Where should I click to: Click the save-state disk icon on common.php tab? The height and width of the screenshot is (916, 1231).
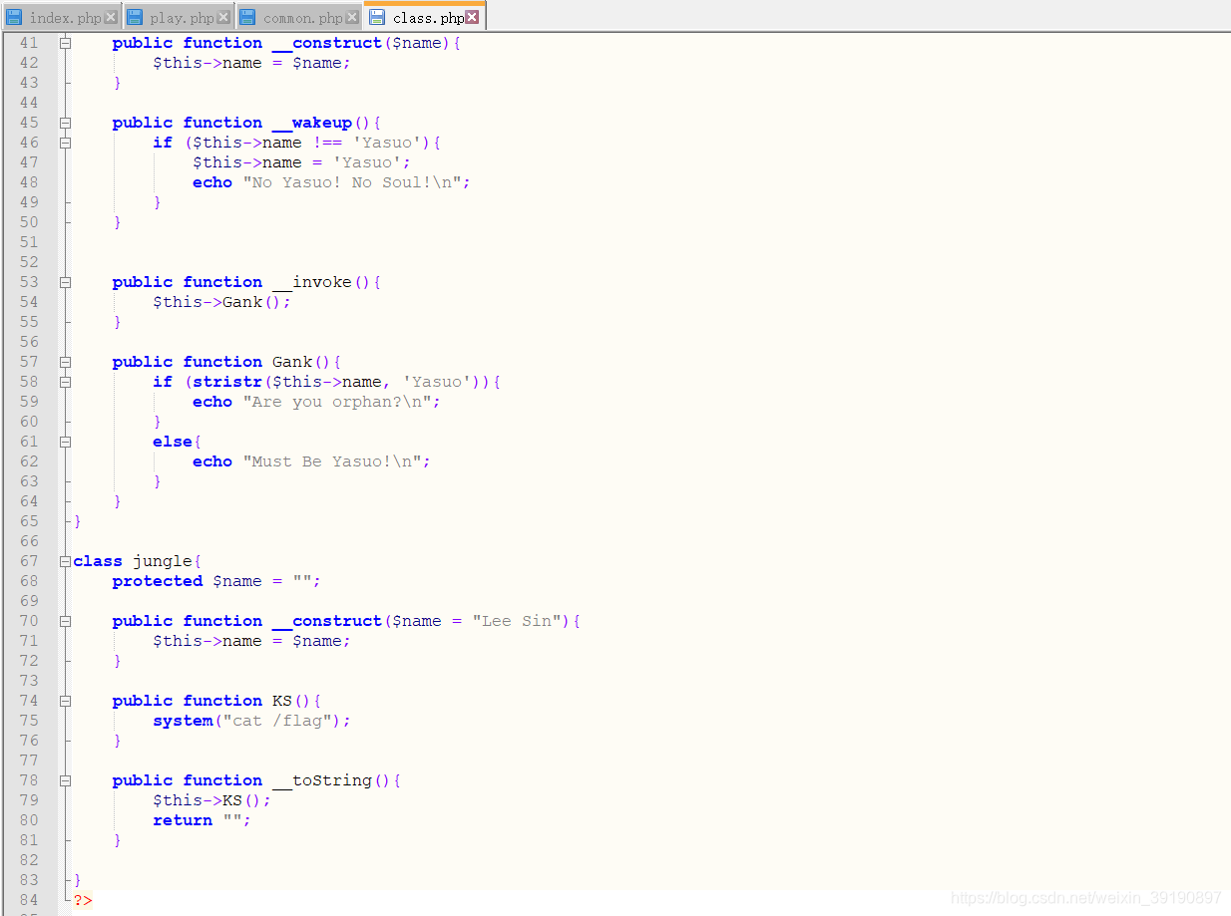(249, 17)
